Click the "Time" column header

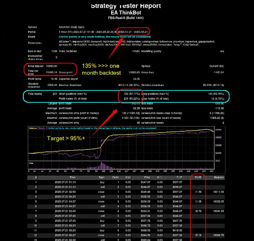pos(72,178)
